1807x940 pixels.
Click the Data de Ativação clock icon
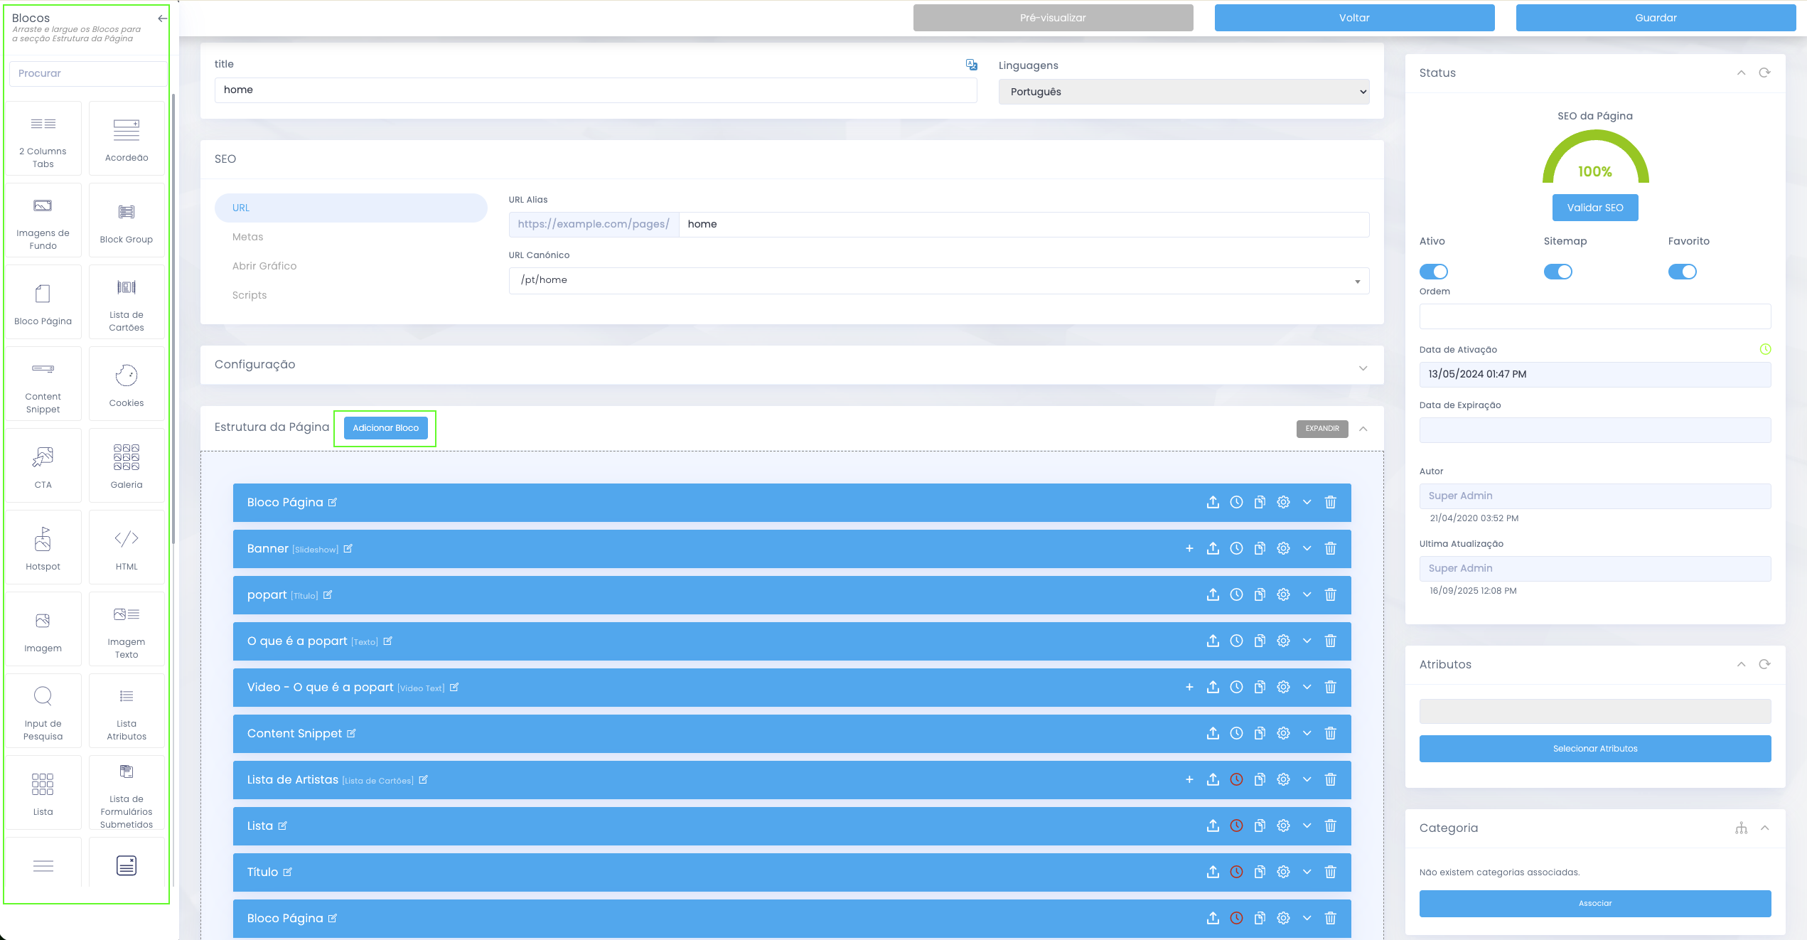pyautogui.click(x=1766, y=349)
